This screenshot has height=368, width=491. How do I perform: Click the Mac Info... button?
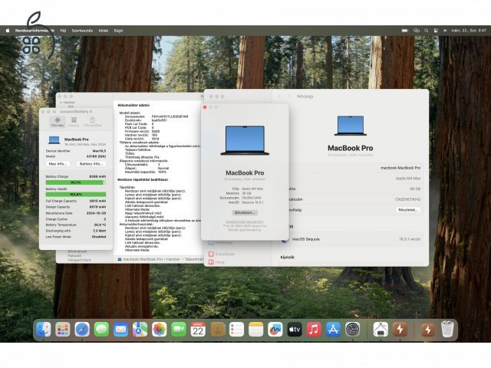click(x=58, y=163)
